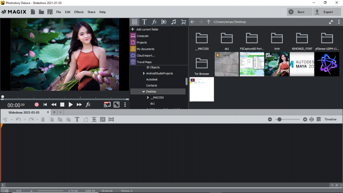Expand the __MACOSX folder in the tree
Viewport: 343px width, 193px height.
tap(148, 98)
